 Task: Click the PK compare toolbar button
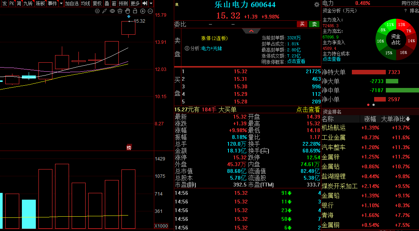[12, 3]
